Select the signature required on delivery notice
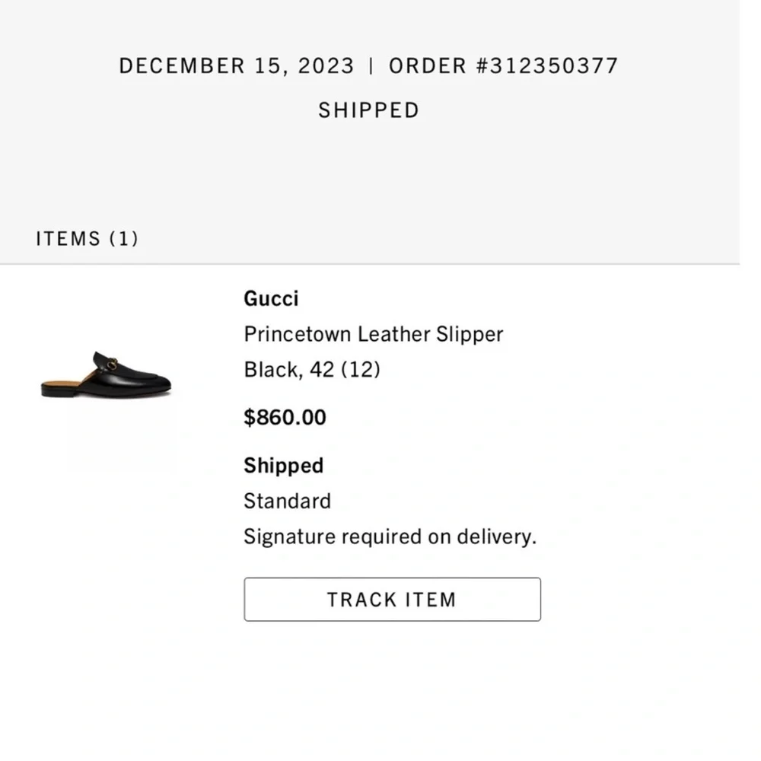 (x=390, y=536)
